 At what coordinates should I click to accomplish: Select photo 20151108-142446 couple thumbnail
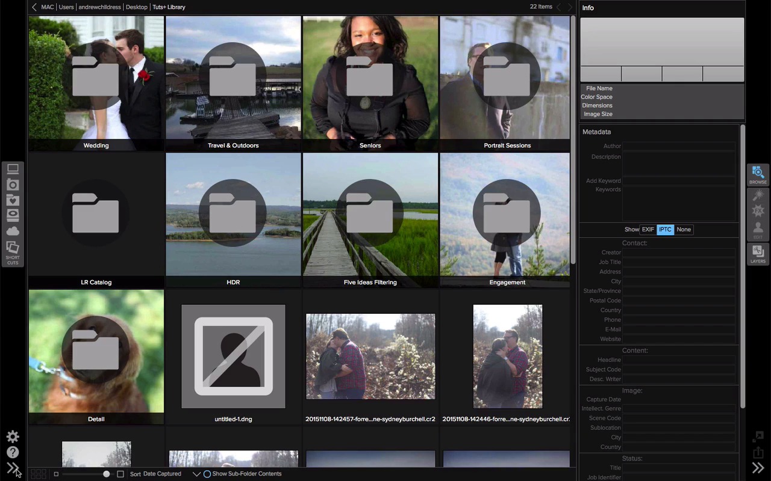[x=508, y=357]
